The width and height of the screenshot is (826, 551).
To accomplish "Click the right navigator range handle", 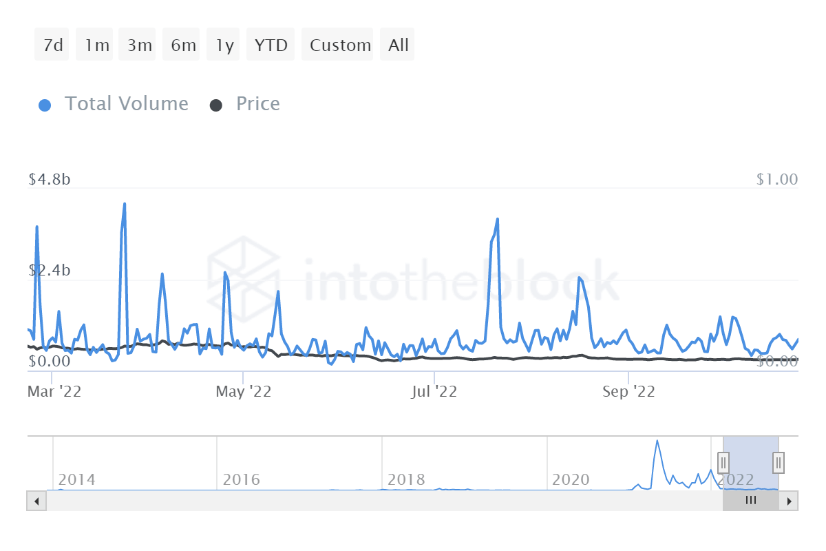I will [x=779, y=461].
